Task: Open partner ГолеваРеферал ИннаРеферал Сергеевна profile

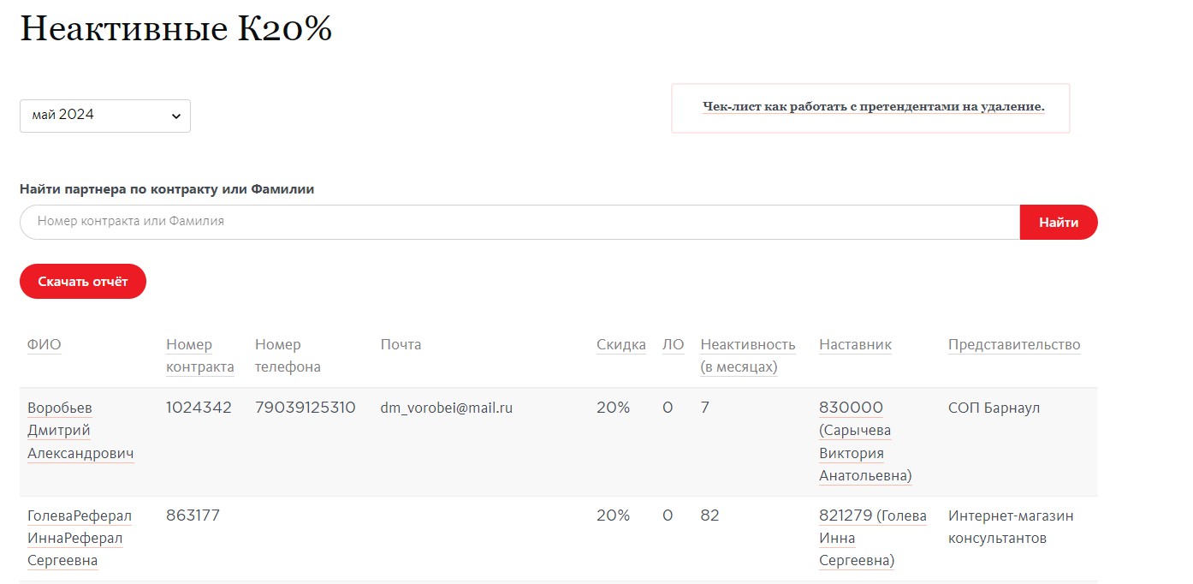Action: click(79, 538)
